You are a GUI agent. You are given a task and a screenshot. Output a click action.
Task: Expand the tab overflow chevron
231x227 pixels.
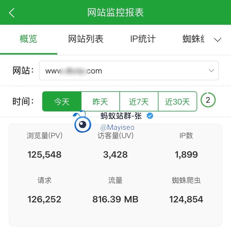[x=217, y=40]
